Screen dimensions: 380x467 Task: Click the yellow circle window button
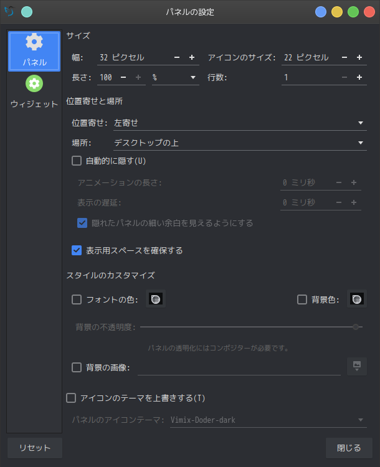[337, 12]
